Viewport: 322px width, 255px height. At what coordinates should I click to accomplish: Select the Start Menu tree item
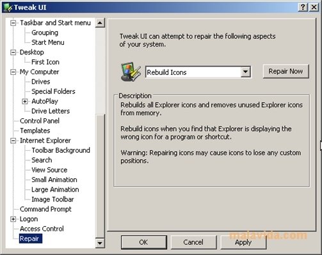click(48, 42)
